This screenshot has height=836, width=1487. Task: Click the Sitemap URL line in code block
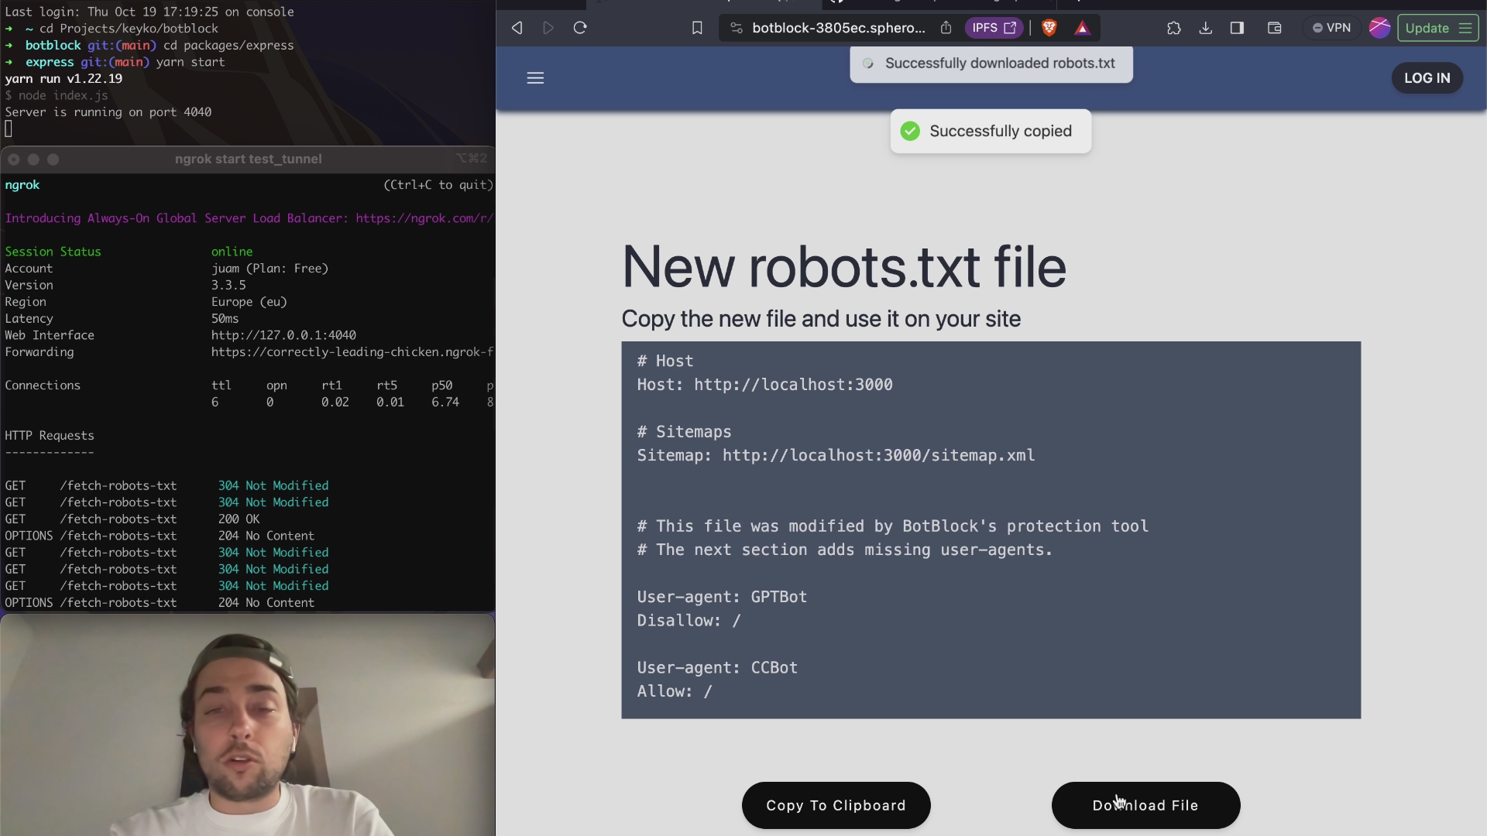(836, 455)
